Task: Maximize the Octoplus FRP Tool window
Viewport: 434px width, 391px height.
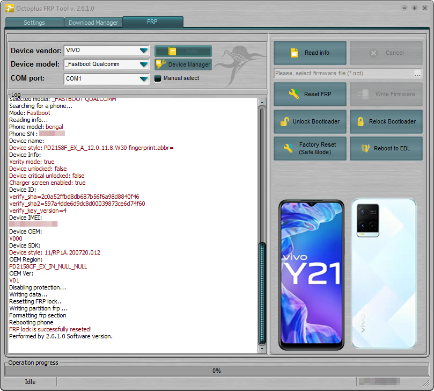Action: [415, 8]
